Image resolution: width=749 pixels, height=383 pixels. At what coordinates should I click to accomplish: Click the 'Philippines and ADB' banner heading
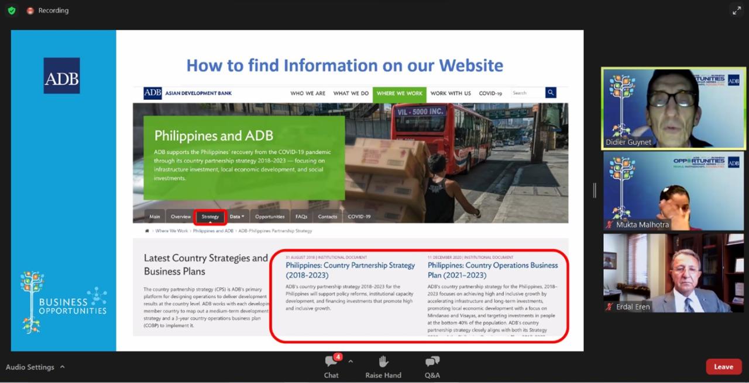214,136
